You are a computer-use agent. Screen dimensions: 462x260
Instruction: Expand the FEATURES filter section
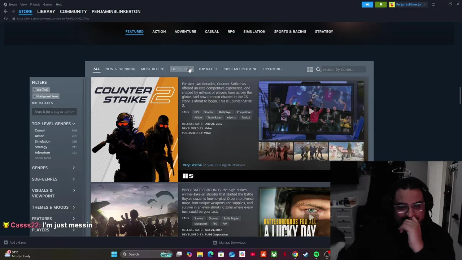click(x=53, y=218)
